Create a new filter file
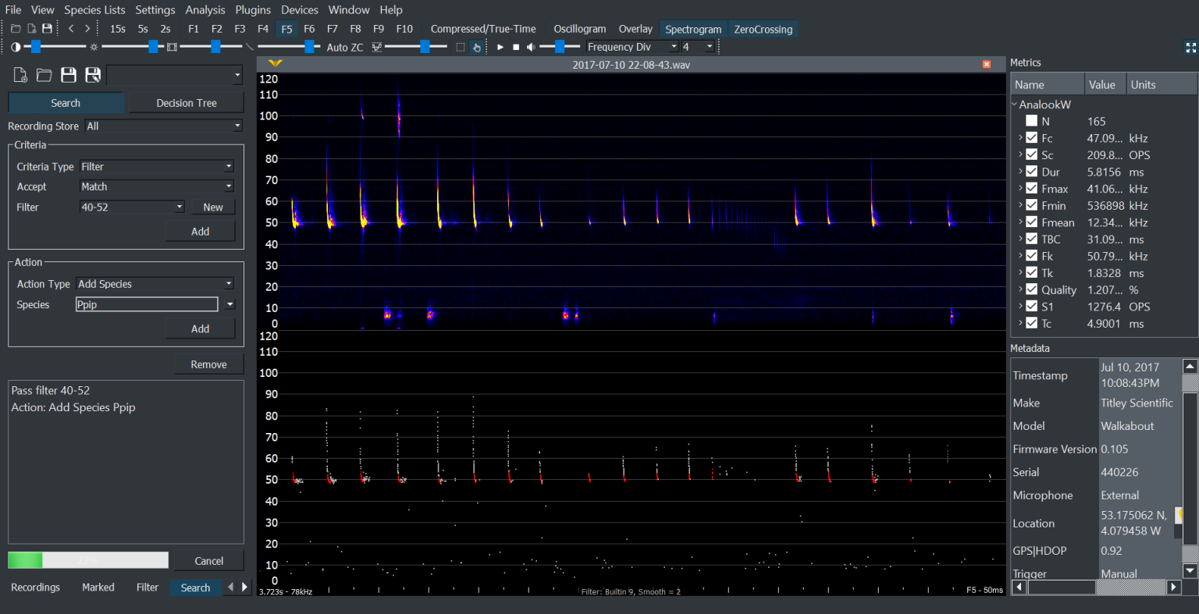This screenshot has height=614, width=1199. tap(20, 74)
